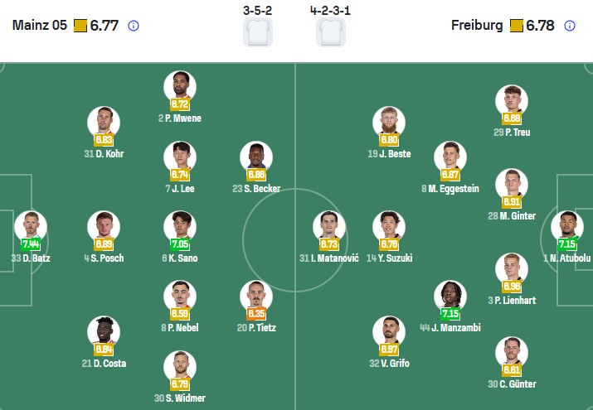Click J. Manzambi's player avatar
The image size is (593, 410).
450,296
